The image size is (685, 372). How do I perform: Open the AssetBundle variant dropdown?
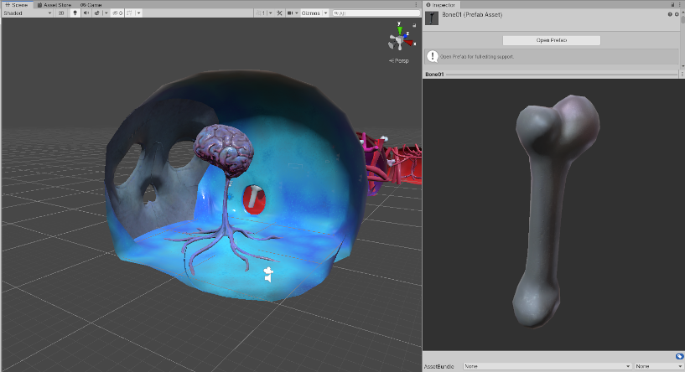click(x=657, y=366)
